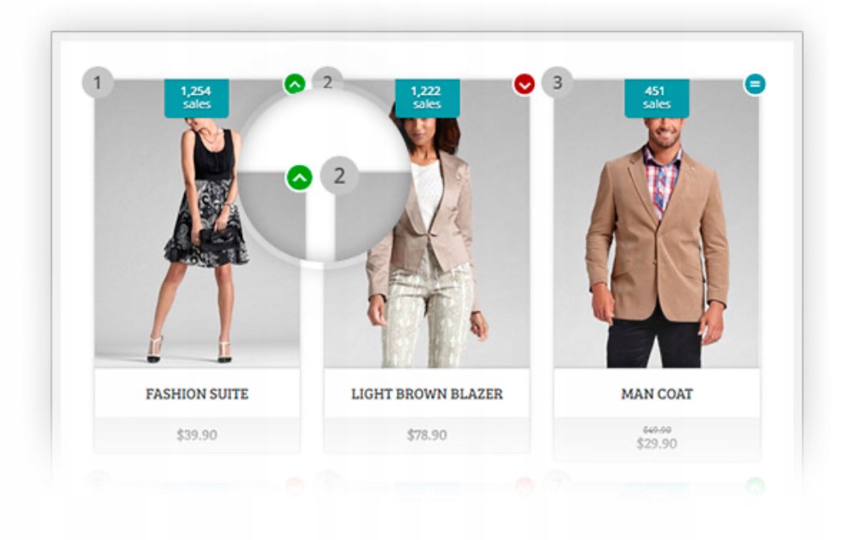This screenshot has width=844, height=540.
Task: Click the 1,222 sales label
Action: coord(427,98)
